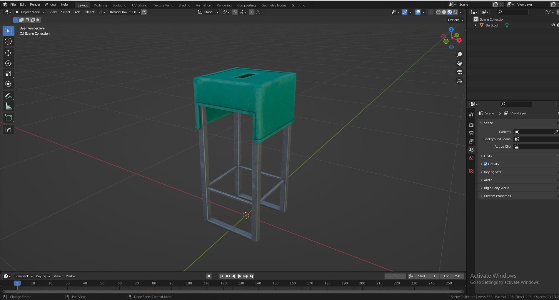Select the Select Box tool
This screenshot has width=559, height=300.
8,31
